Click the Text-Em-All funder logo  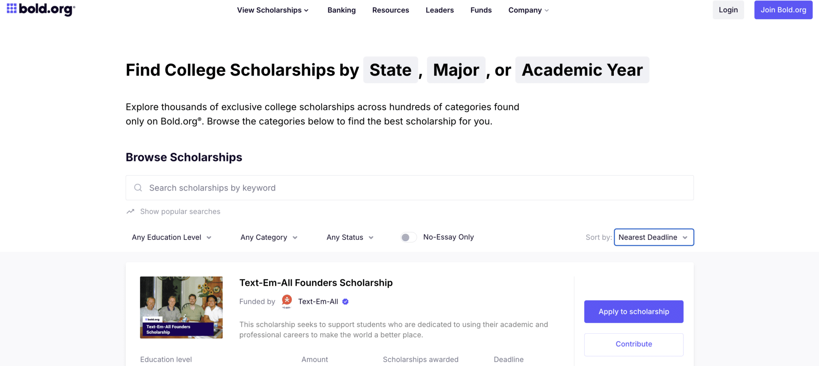(x=286, y=301)
